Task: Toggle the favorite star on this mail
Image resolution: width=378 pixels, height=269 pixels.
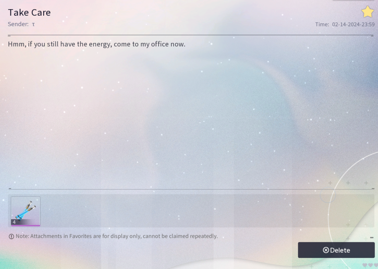Action: (x=368, y=12)
